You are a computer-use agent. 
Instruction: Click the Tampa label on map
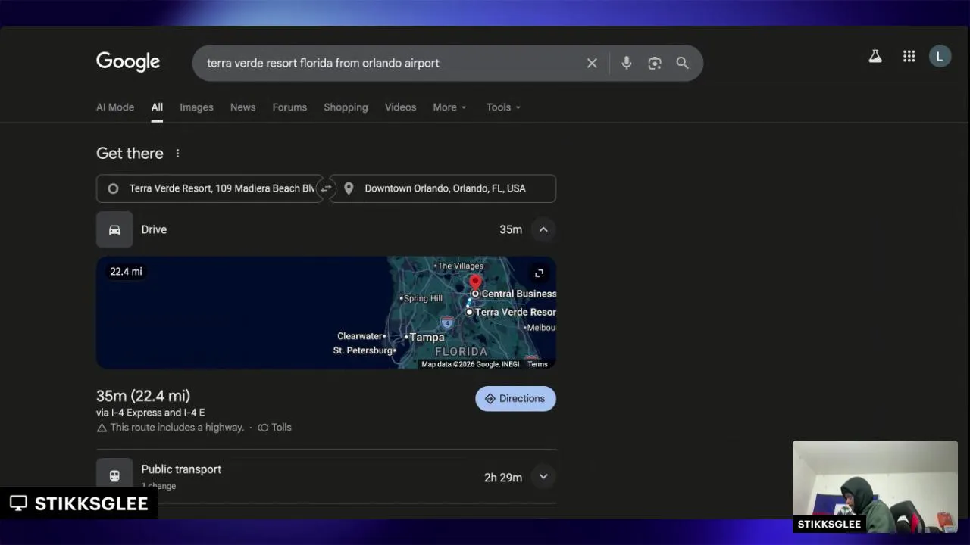pos(427,337)
